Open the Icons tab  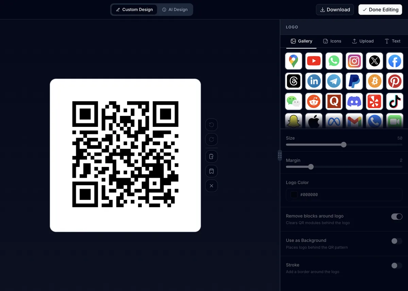point(332,41)
